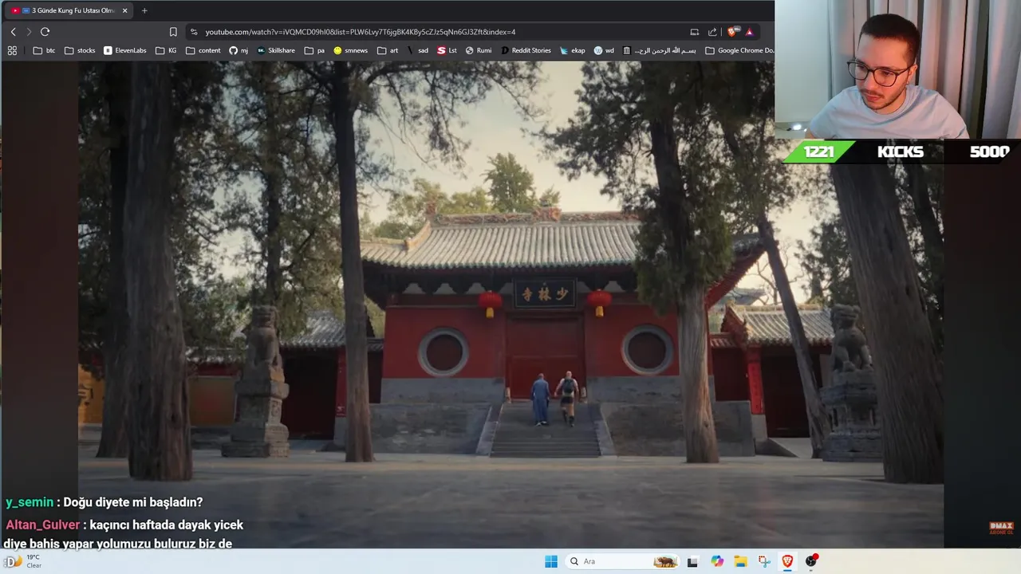Open the ElevenLabs bookmark

(x=125, y=50)
